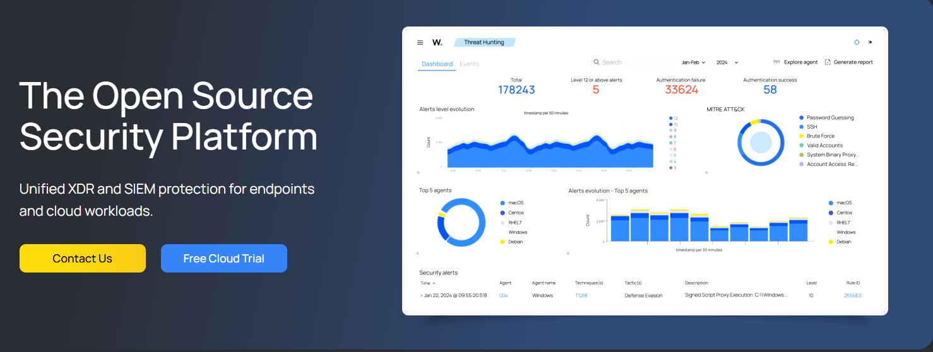933x352 pixels.
Task: Click the logout icon in dashboard header
Action: (871, 42)
